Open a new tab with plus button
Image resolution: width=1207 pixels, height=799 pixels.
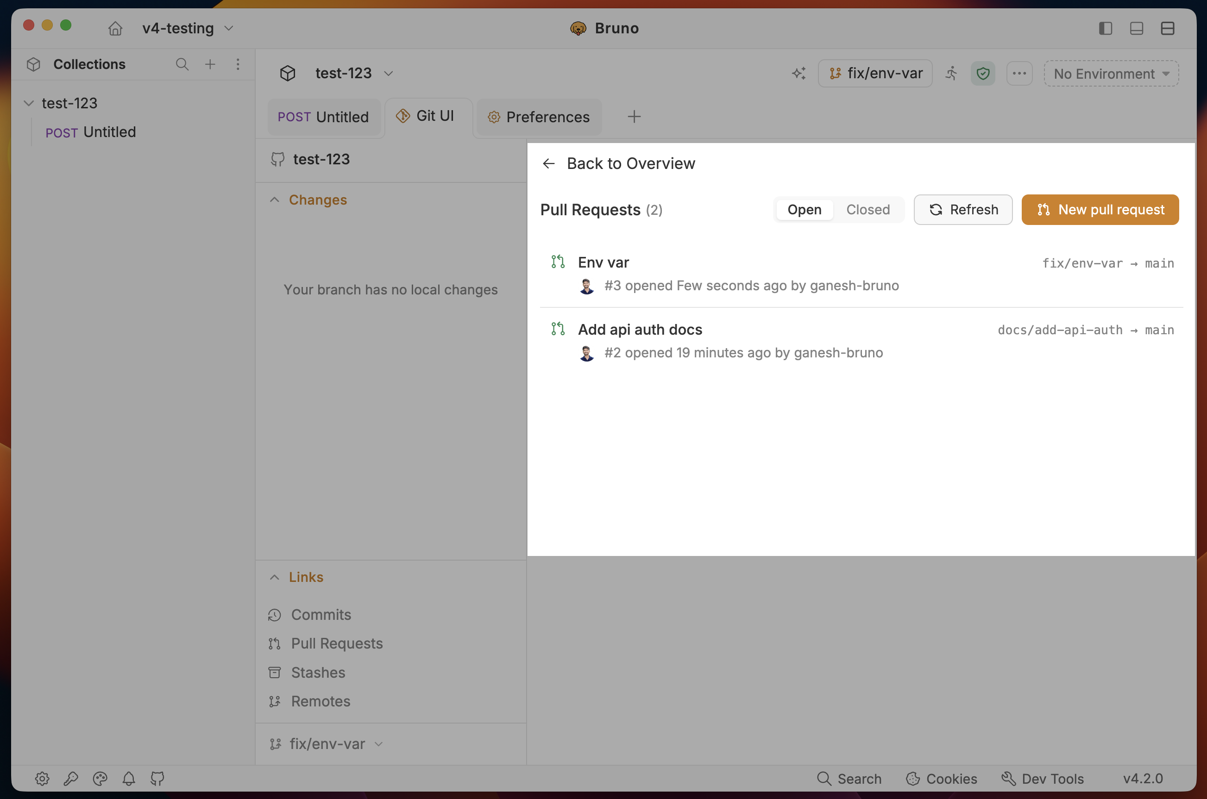(x=634, y=117)
